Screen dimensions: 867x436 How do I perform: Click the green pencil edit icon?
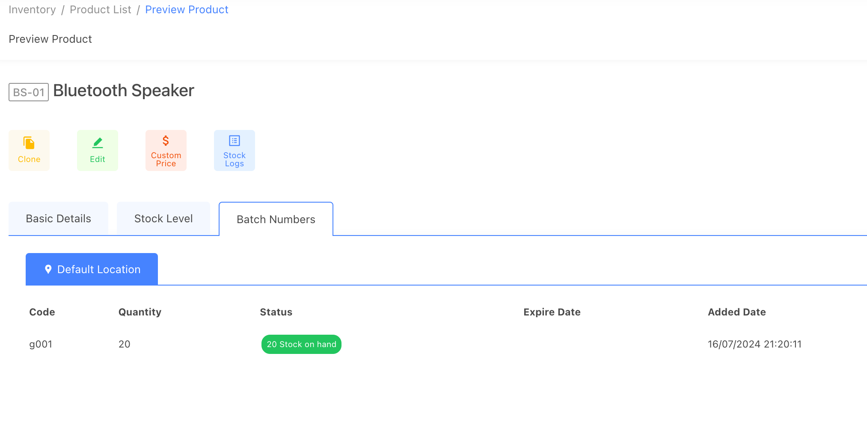[97, 142]
